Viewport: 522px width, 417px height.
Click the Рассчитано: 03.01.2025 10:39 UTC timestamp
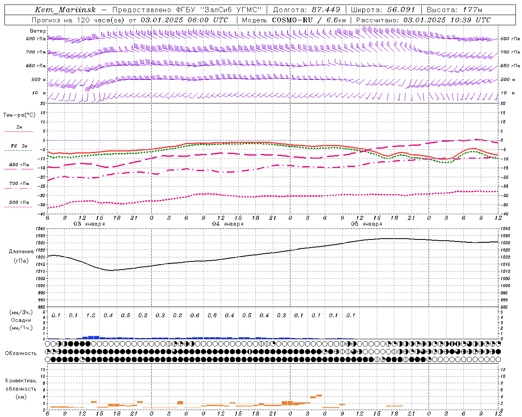[x=423, y=20]
